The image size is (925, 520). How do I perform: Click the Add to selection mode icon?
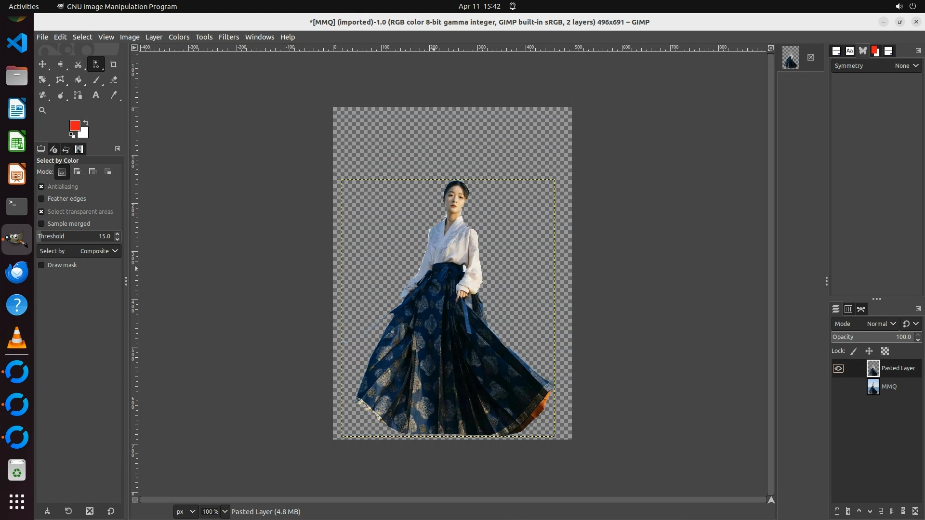78,172
